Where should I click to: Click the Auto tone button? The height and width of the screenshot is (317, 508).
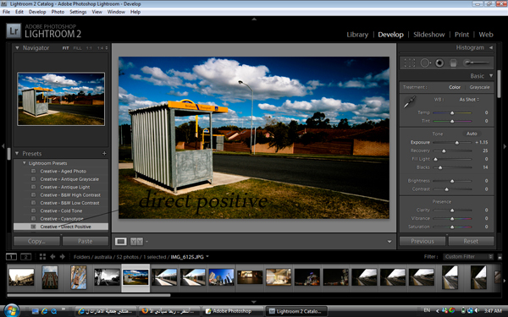tap(472, 134)
